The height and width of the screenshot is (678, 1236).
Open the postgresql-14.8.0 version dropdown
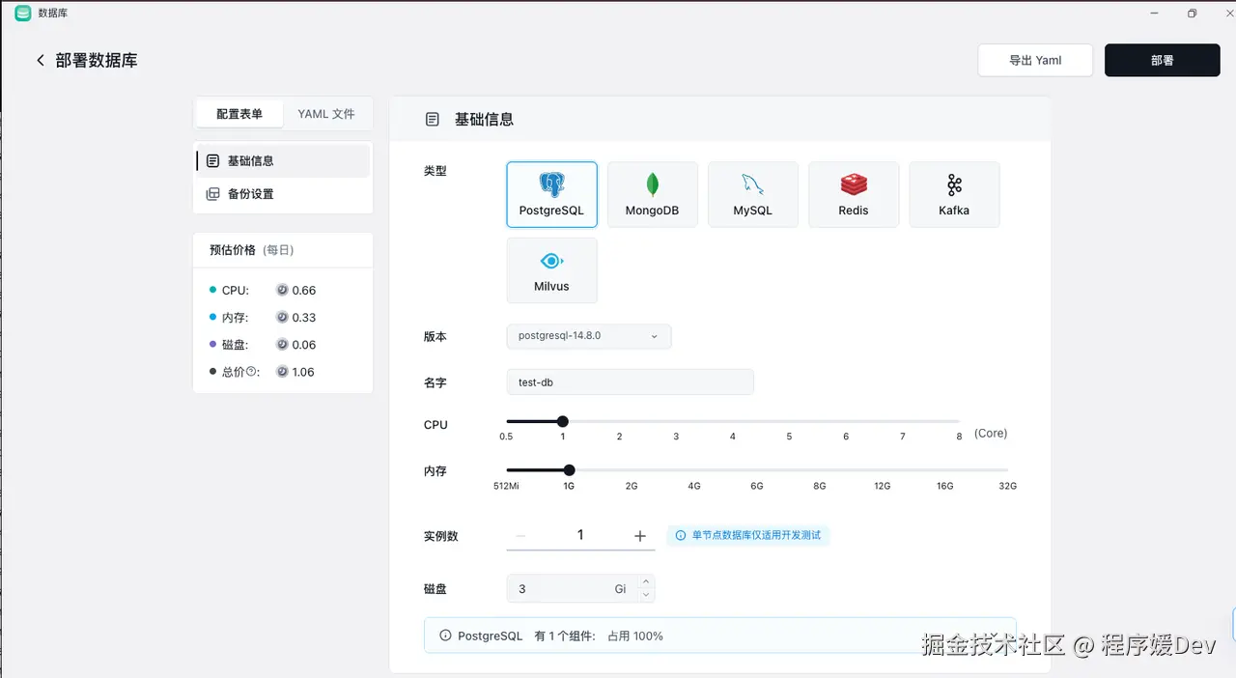[x=589, y=336]
